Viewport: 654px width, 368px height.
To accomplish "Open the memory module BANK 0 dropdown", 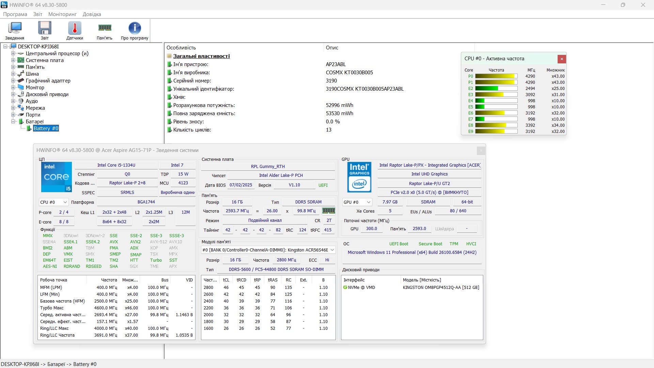I will (268, 250).
